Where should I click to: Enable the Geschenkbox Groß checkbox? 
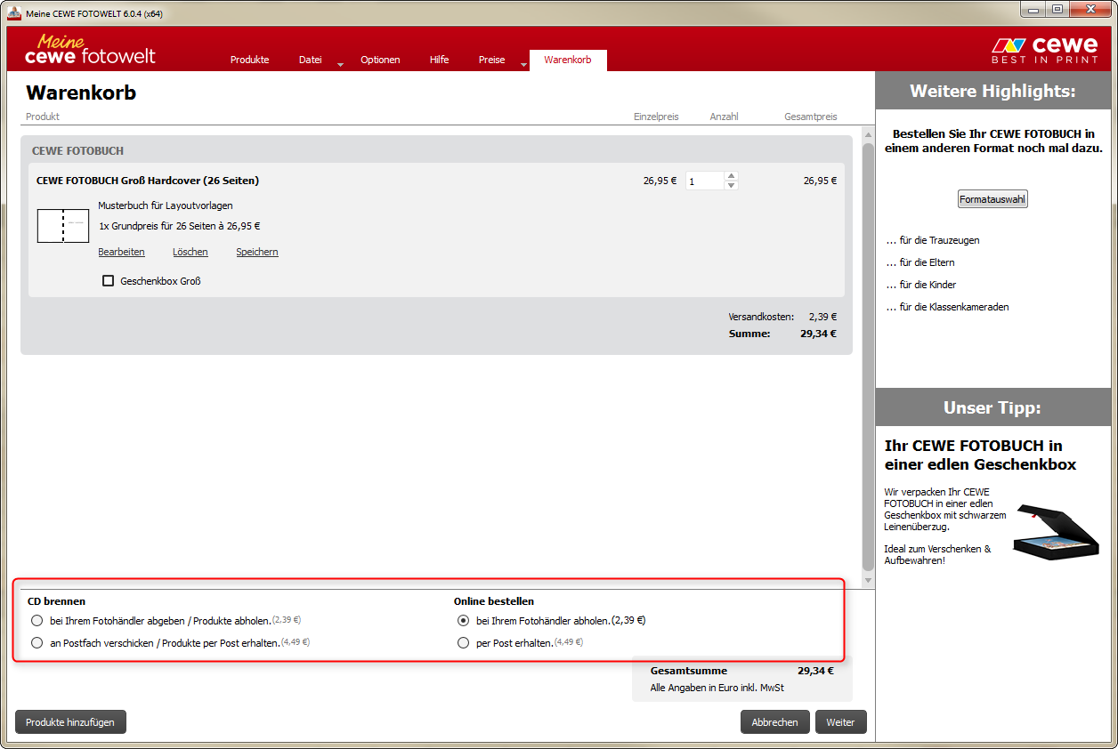click(109, 281)
